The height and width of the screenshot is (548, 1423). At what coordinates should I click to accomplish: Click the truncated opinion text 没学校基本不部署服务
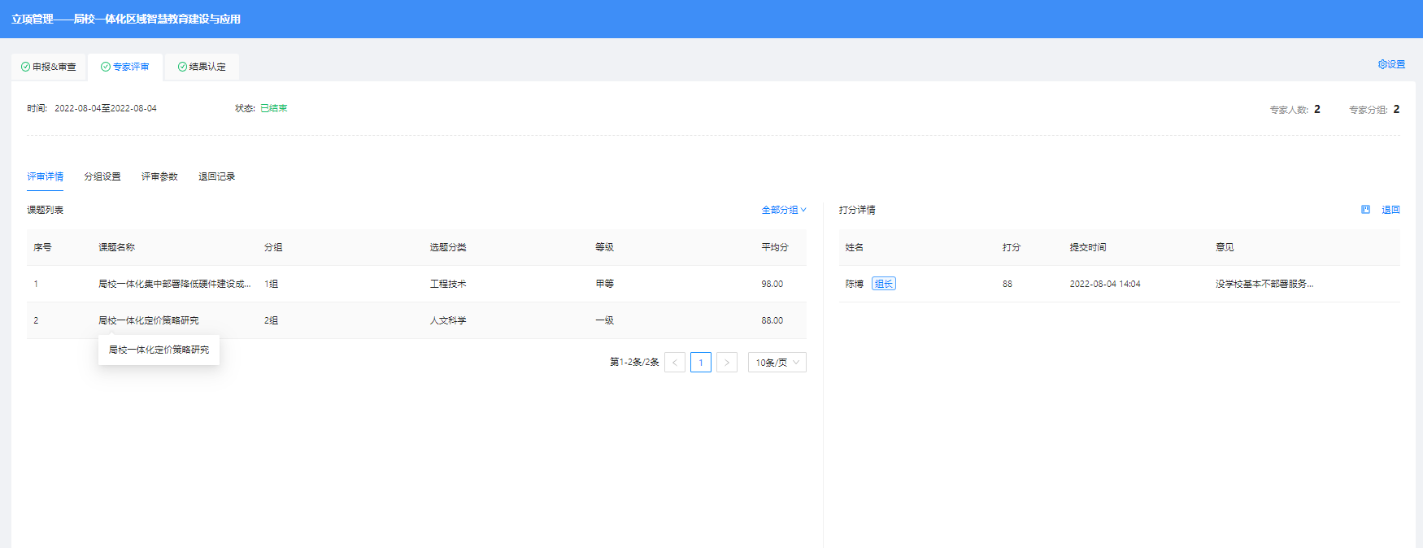point(1264,284)
